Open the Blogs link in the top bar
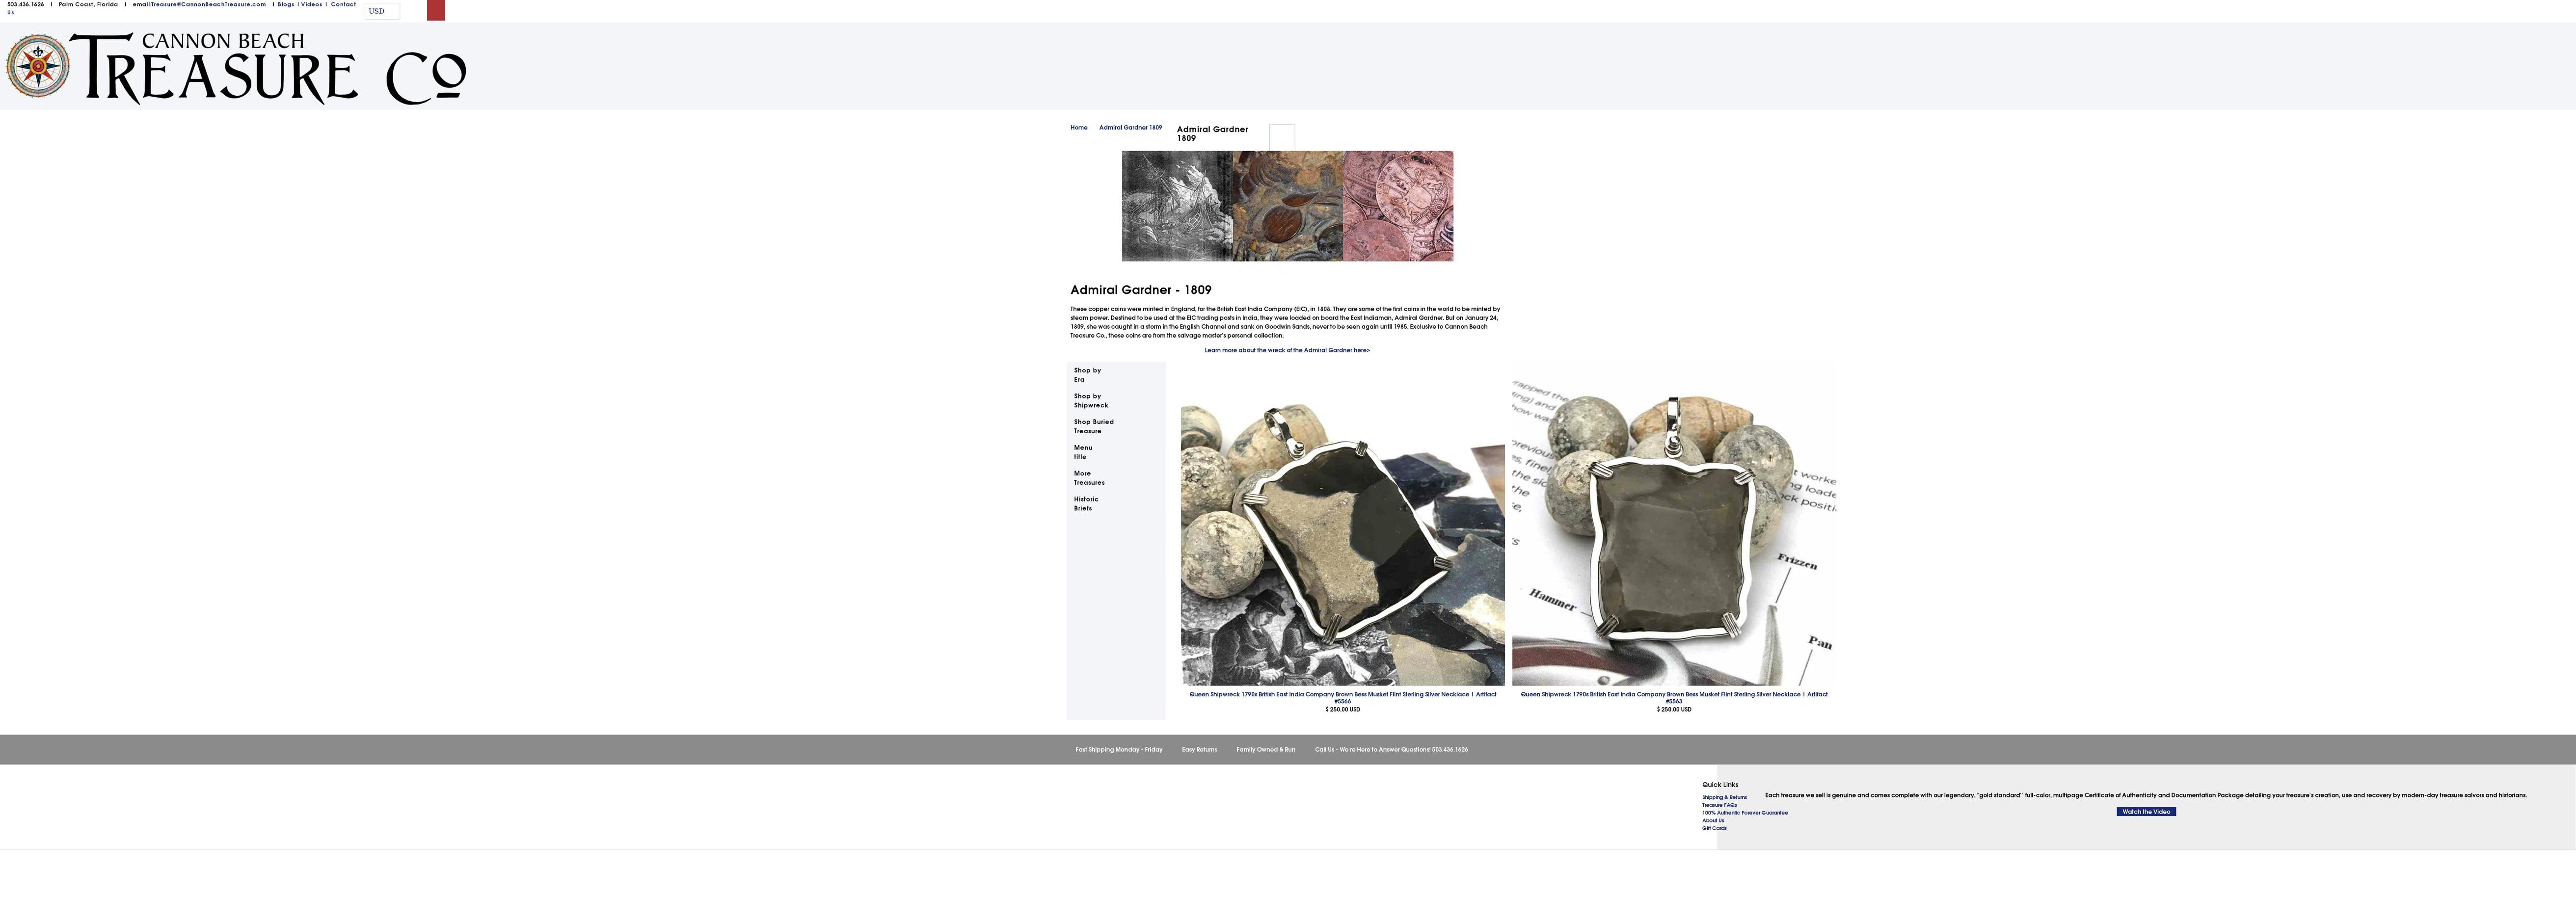The height and width of the screenshot is (897, 2576). tap(286, 4)
